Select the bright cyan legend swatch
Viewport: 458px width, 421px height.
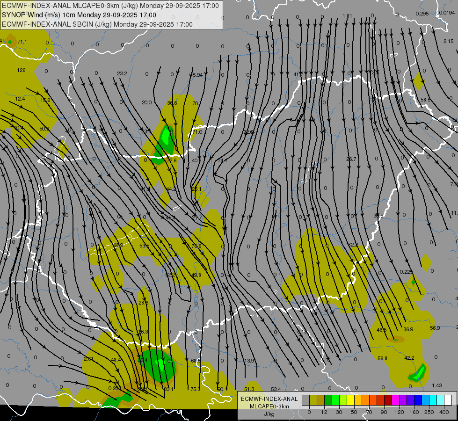point(433,400)
